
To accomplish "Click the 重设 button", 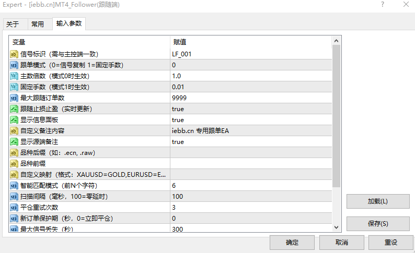I will 390,243.
